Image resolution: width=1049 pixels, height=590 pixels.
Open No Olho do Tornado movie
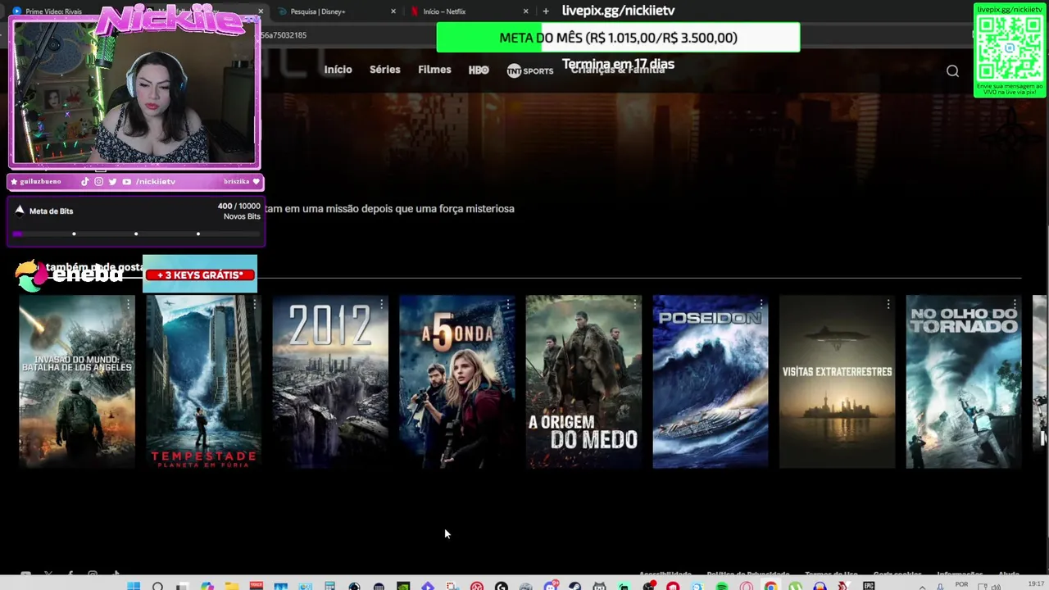[963, 382]
